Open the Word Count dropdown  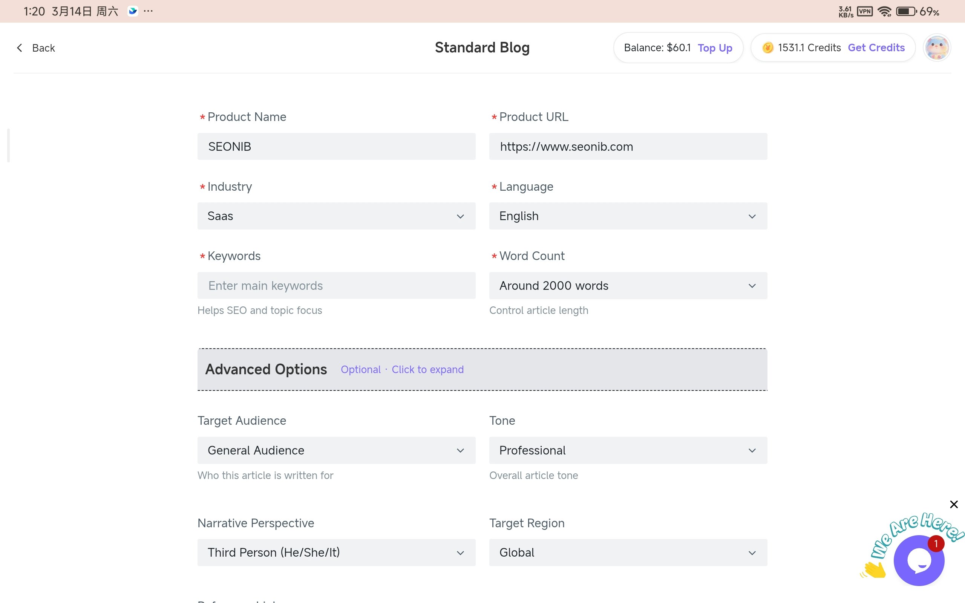point(628,286)
